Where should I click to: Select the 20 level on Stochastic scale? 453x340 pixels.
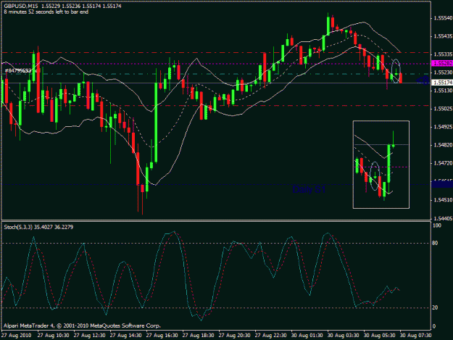coord(435,307)
